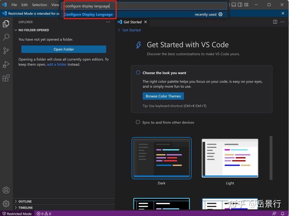Open Customize Layout icon in title bar

coord(246,5)
